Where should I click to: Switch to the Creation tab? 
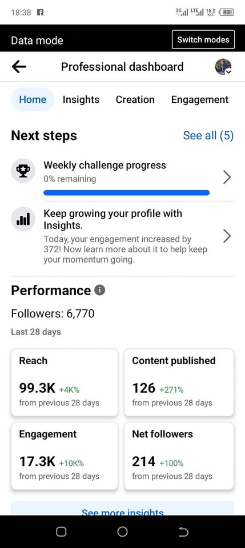[x=135, y=99]
